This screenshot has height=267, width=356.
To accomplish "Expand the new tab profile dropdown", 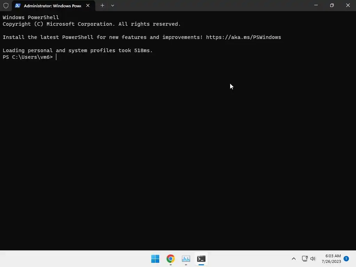I will [113, 6].
